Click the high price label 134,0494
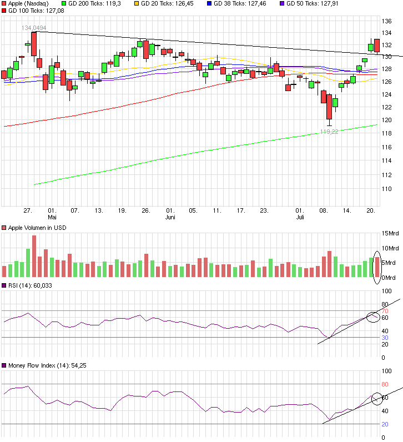 (34, 28)
